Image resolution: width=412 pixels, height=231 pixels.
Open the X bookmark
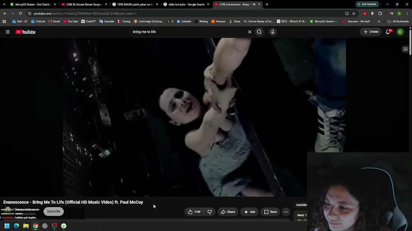[x=170, y=21]
